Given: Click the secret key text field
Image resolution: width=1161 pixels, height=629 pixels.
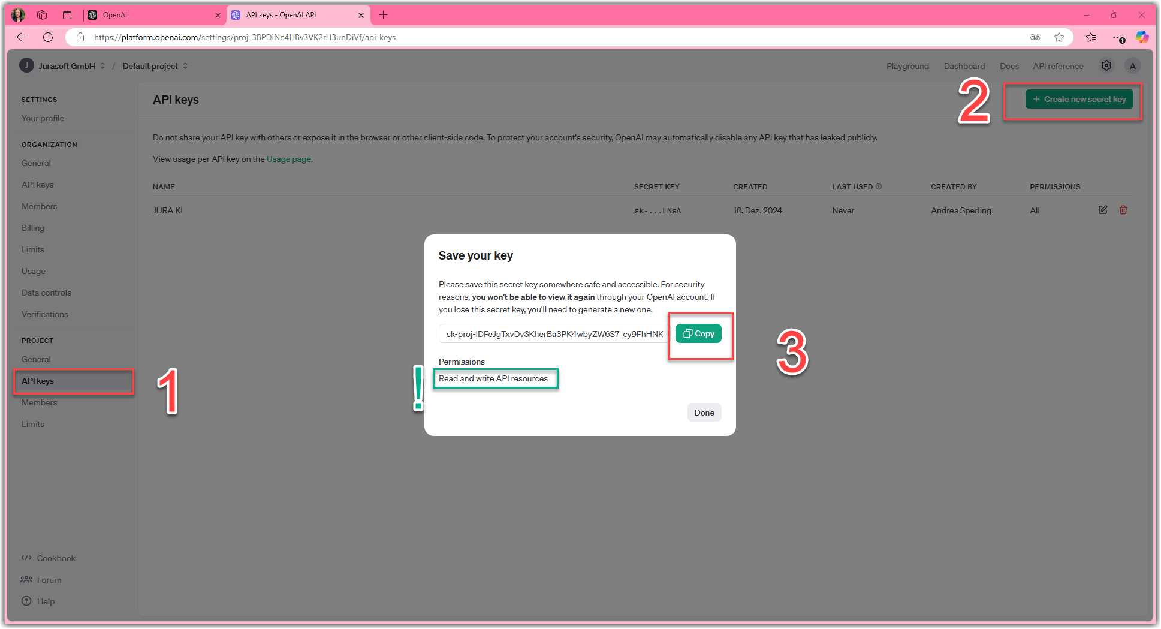Looking at the screenshot, I should click(553, 334).
